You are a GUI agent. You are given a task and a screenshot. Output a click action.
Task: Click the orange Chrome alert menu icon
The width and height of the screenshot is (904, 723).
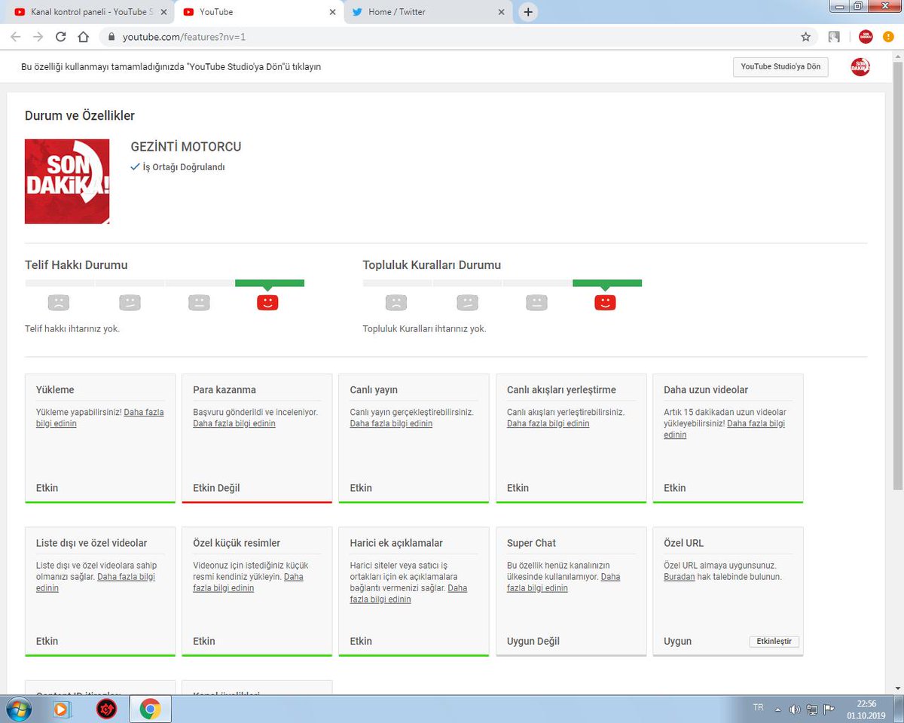point(889,37)
